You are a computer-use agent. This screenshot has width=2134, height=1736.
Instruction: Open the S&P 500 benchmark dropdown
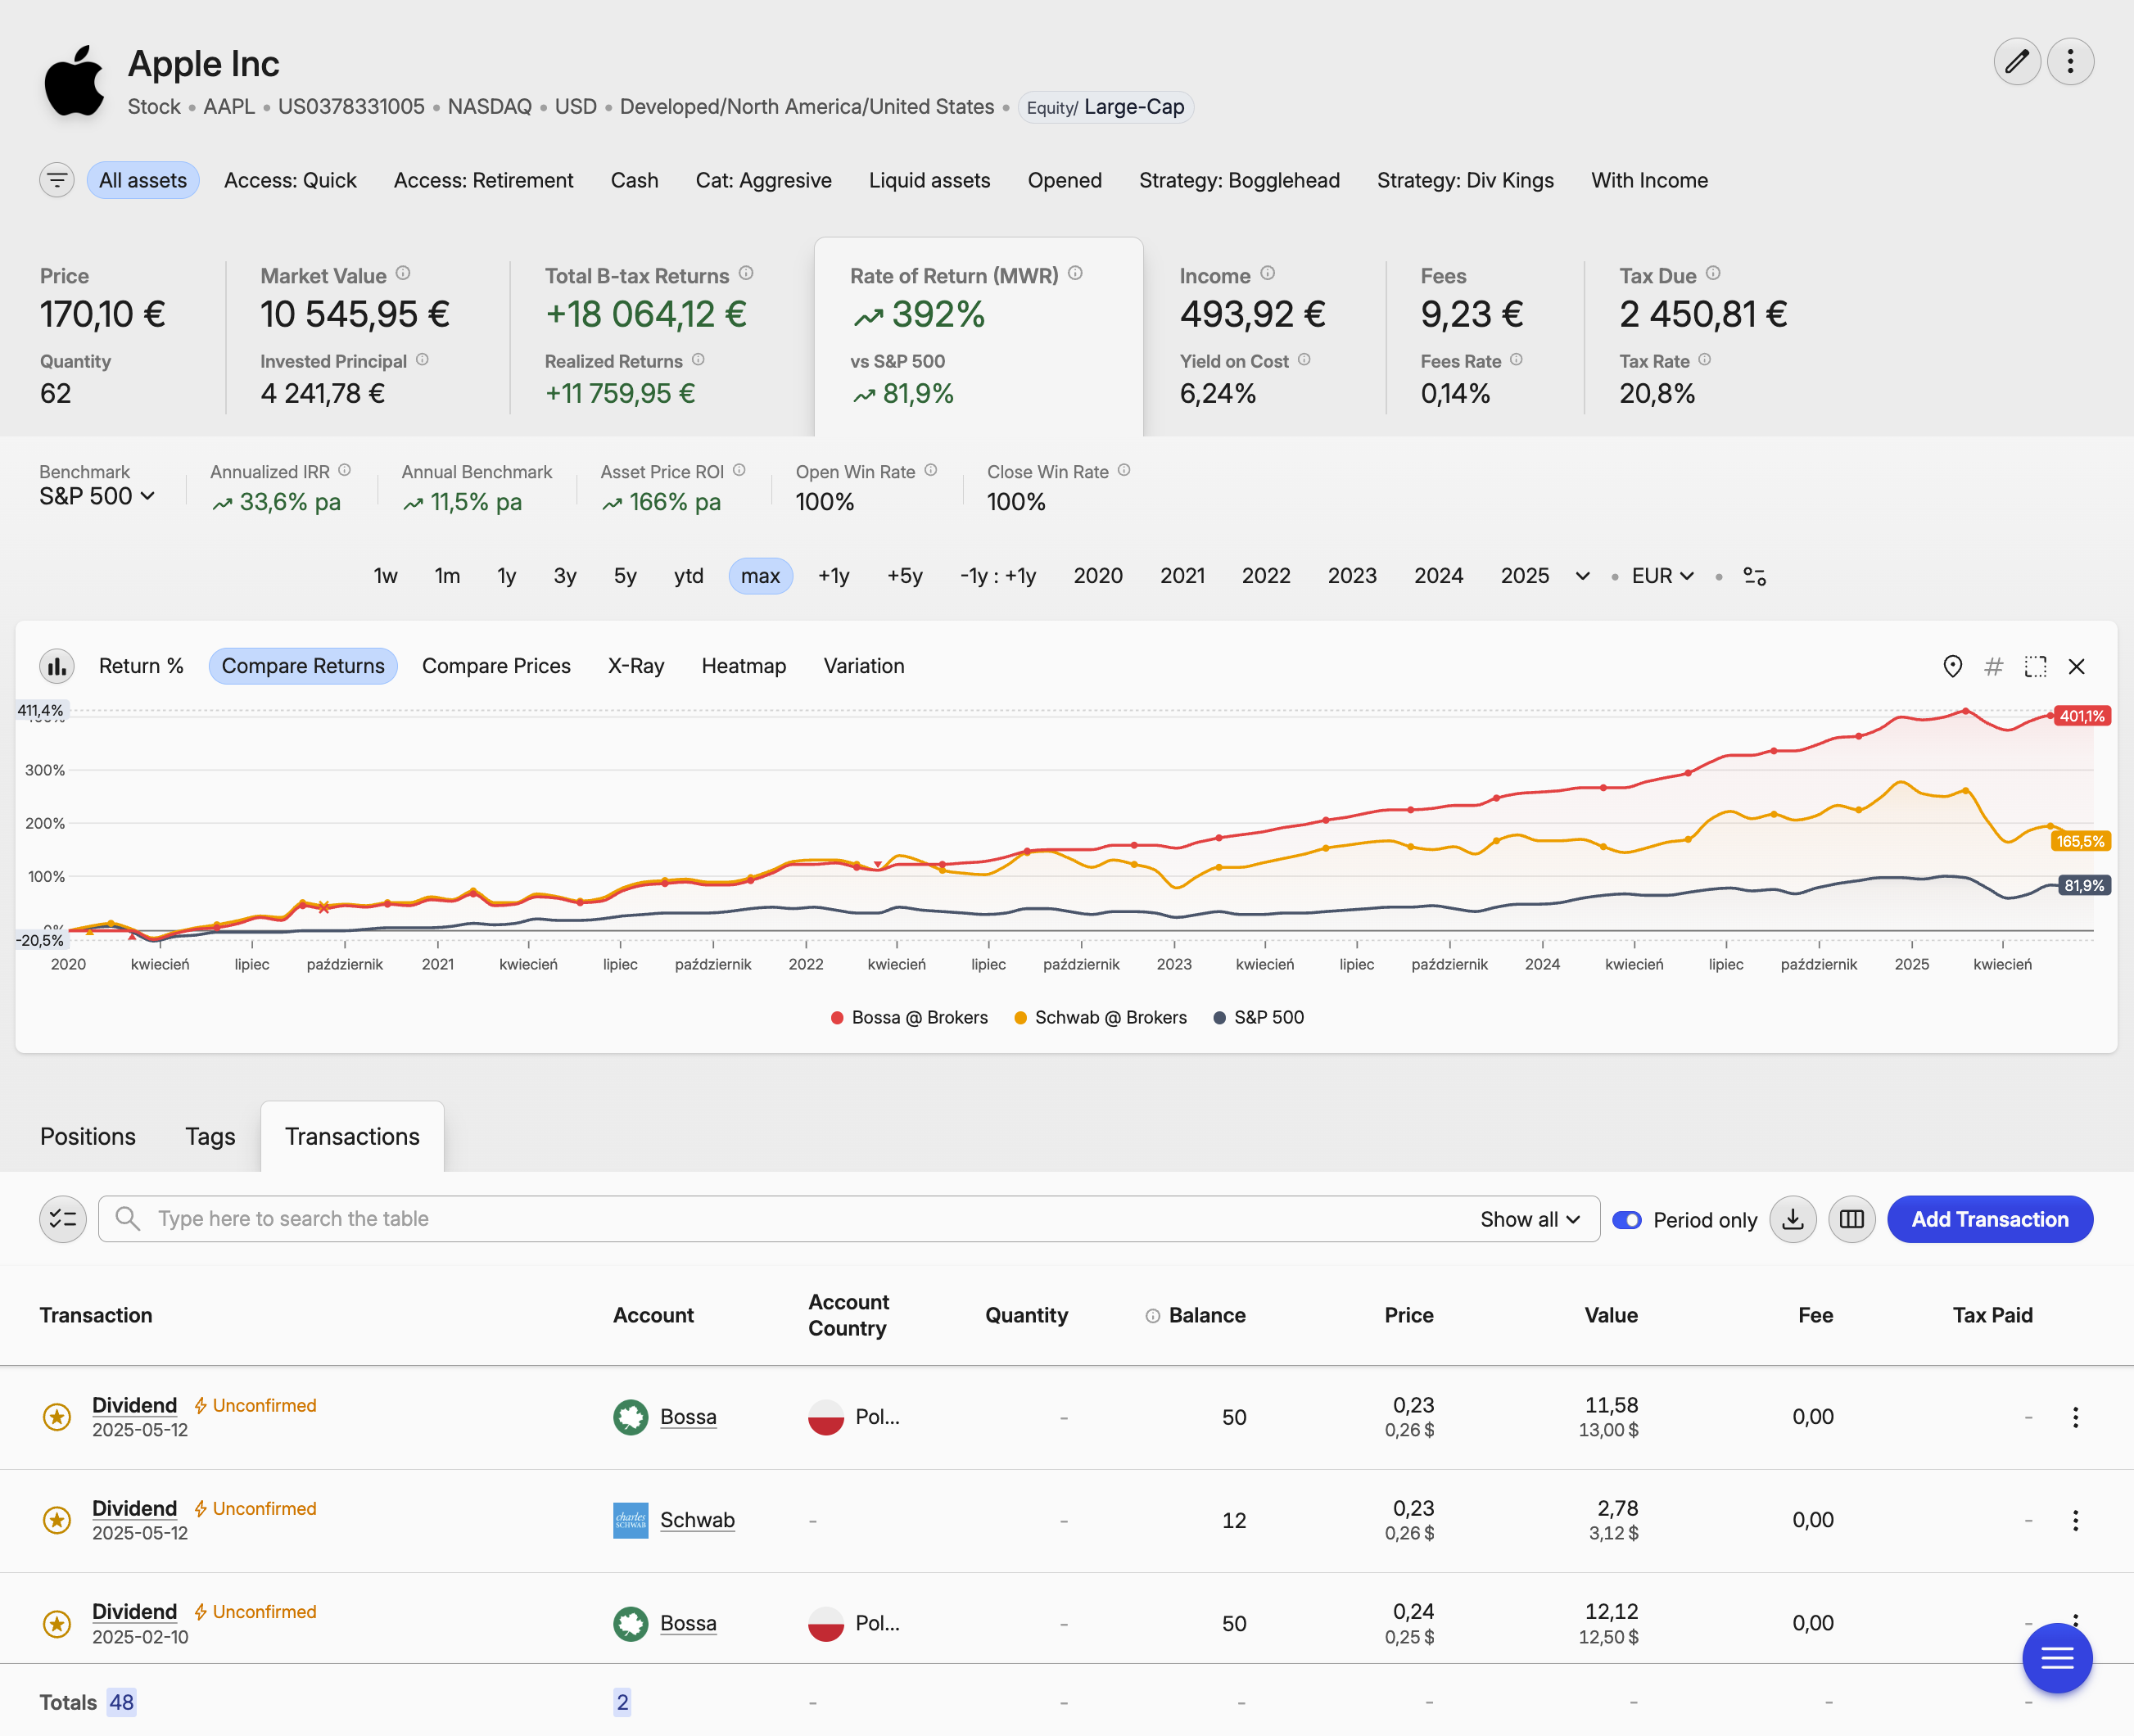(x=97, y=496)
